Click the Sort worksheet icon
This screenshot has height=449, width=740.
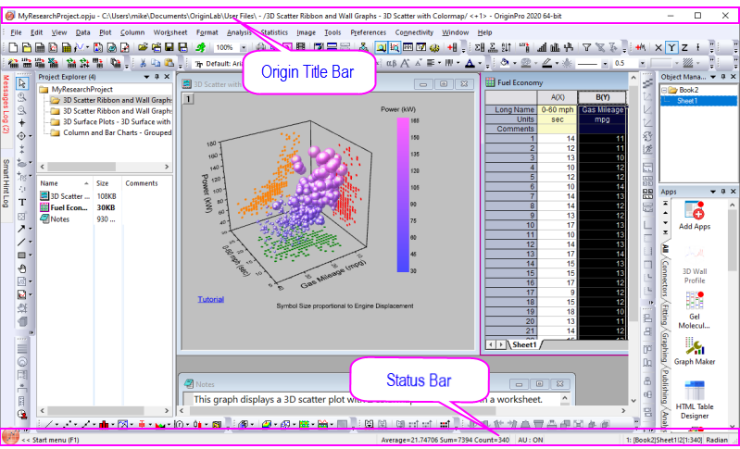[507, 47]
